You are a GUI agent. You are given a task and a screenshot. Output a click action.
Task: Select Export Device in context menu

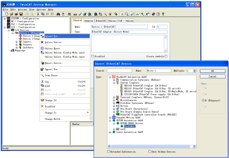(x=65, y=63)
